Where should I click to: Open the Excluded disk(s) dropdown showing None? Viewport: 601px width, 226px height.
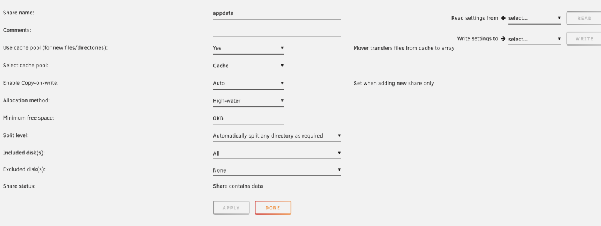276,170
